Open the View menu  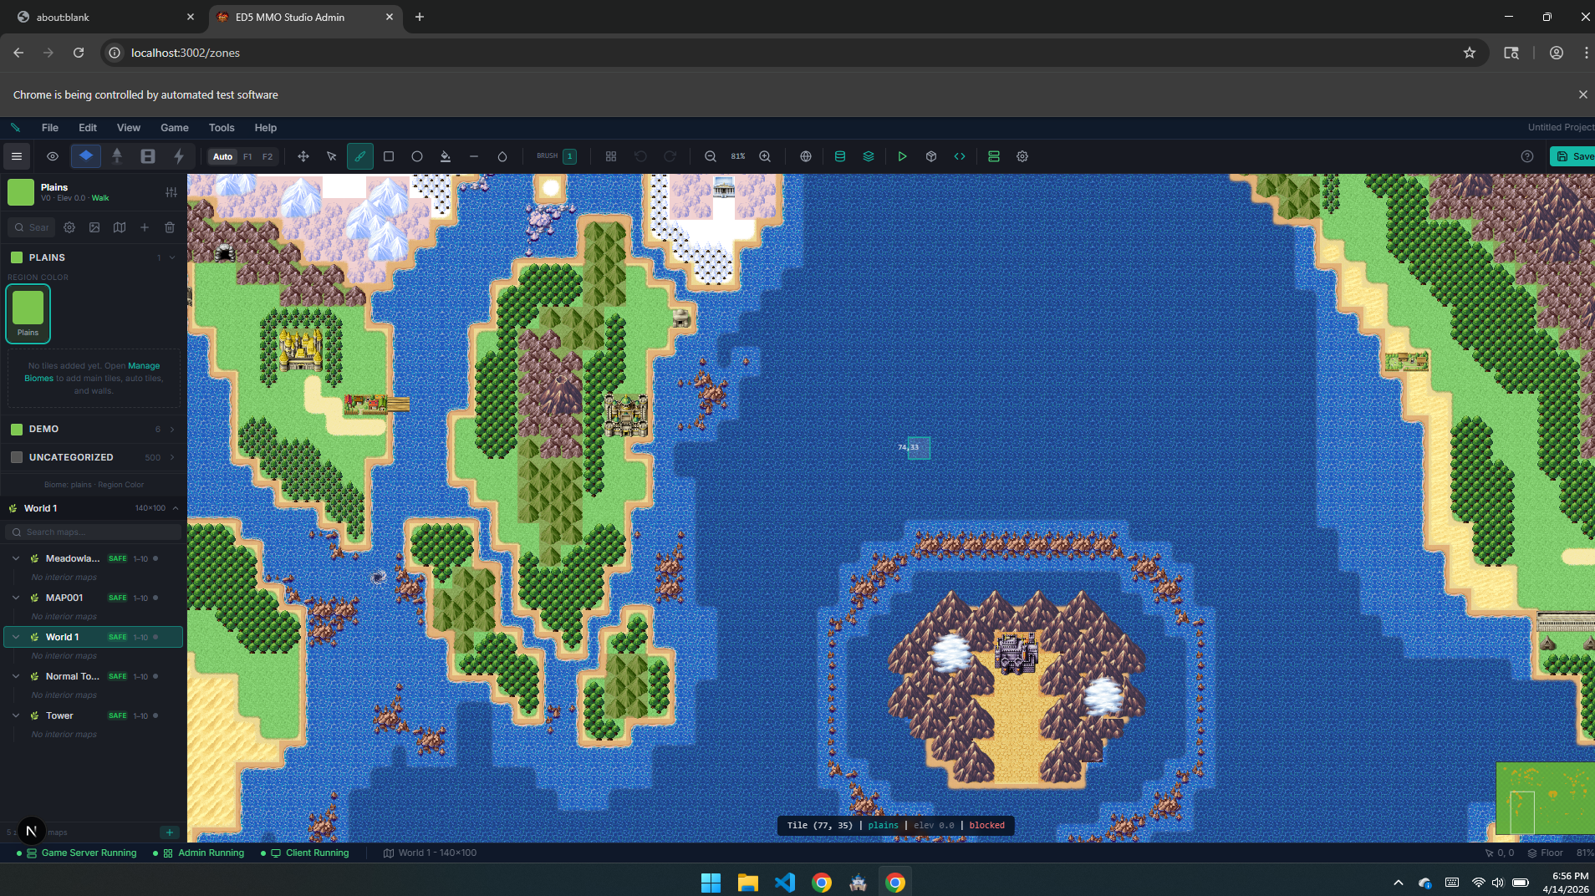click(x=129, y=128)
